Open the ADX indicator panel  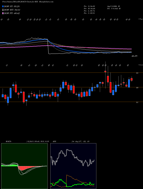[x=73, y=166]
